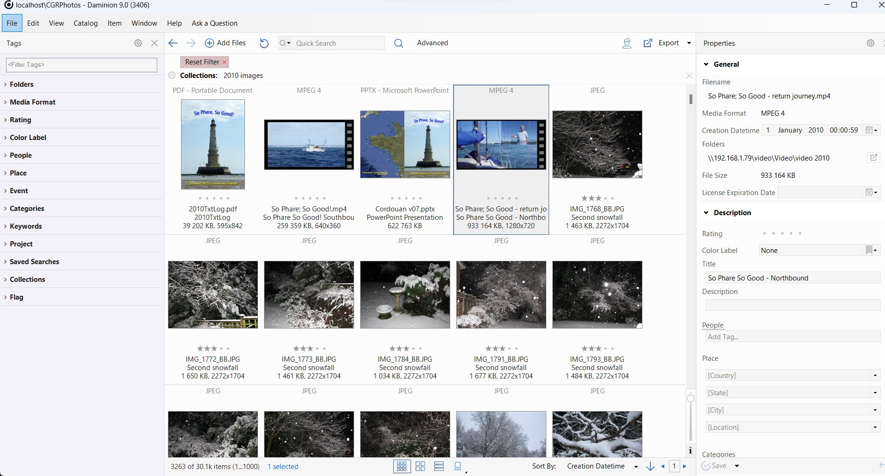The image size is (885, 476).
Task: Click Ask a Question
Action: 215,23
